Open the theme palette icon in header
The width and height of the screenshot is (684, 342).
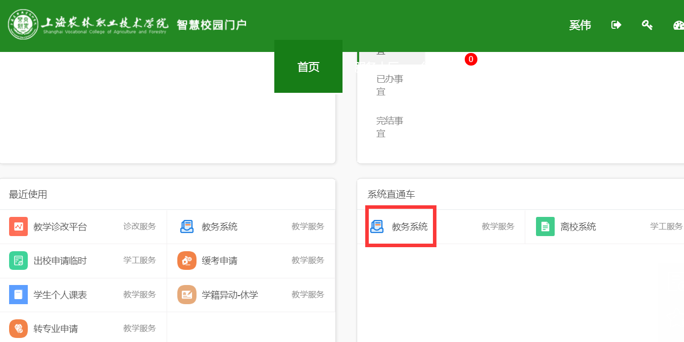(x=678, y=25)
